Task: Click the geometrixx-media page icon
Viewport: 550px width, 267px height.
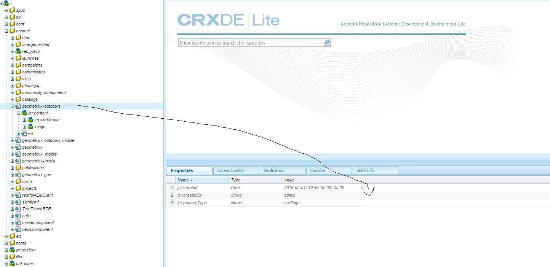Action: [x=18, y=161]
